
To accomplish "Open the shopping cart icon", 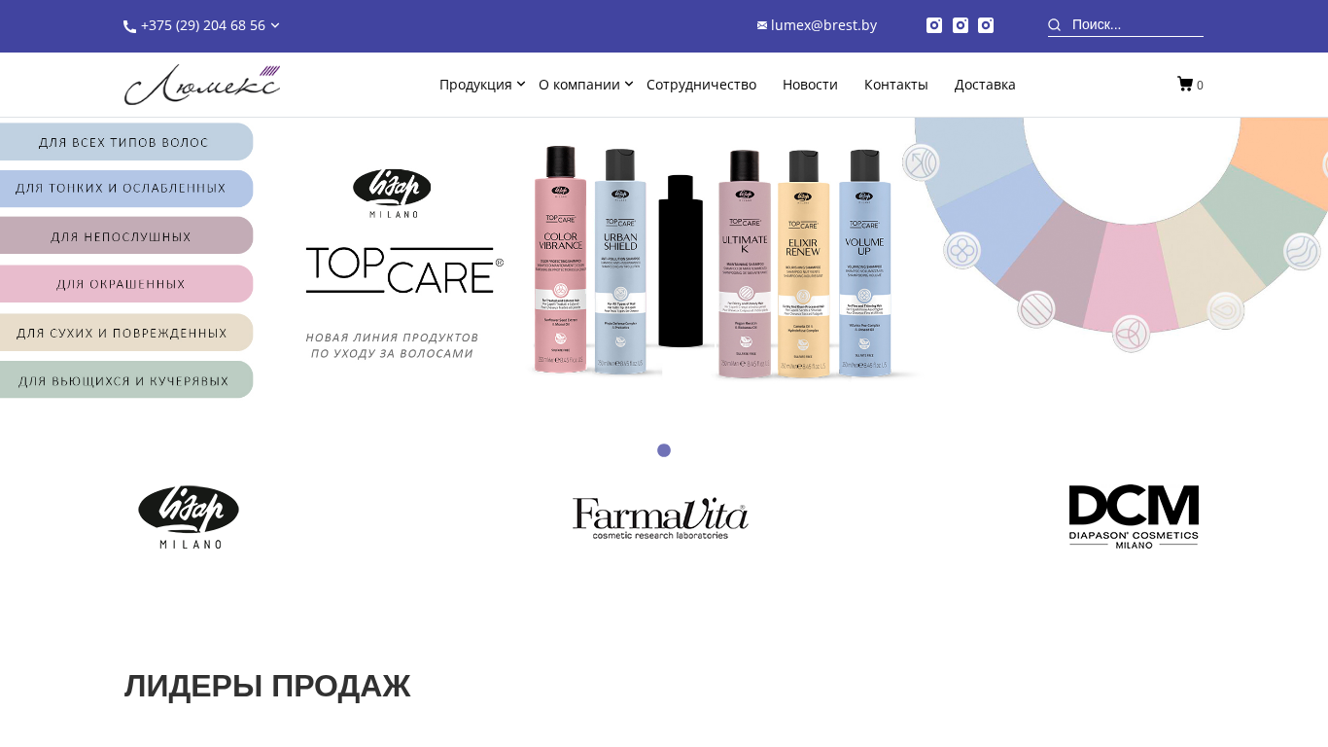I will click(x=1185, y=85).
